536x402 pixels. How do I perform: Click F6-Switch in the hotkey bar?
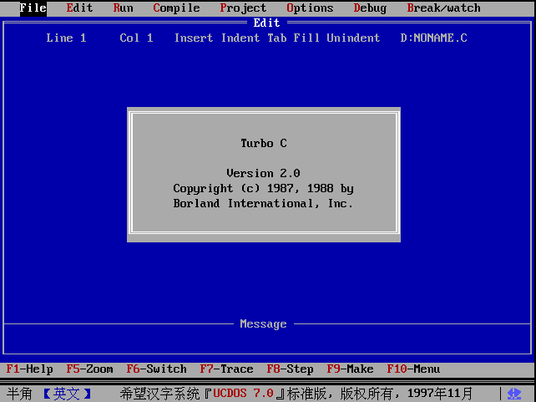point(157,369)
